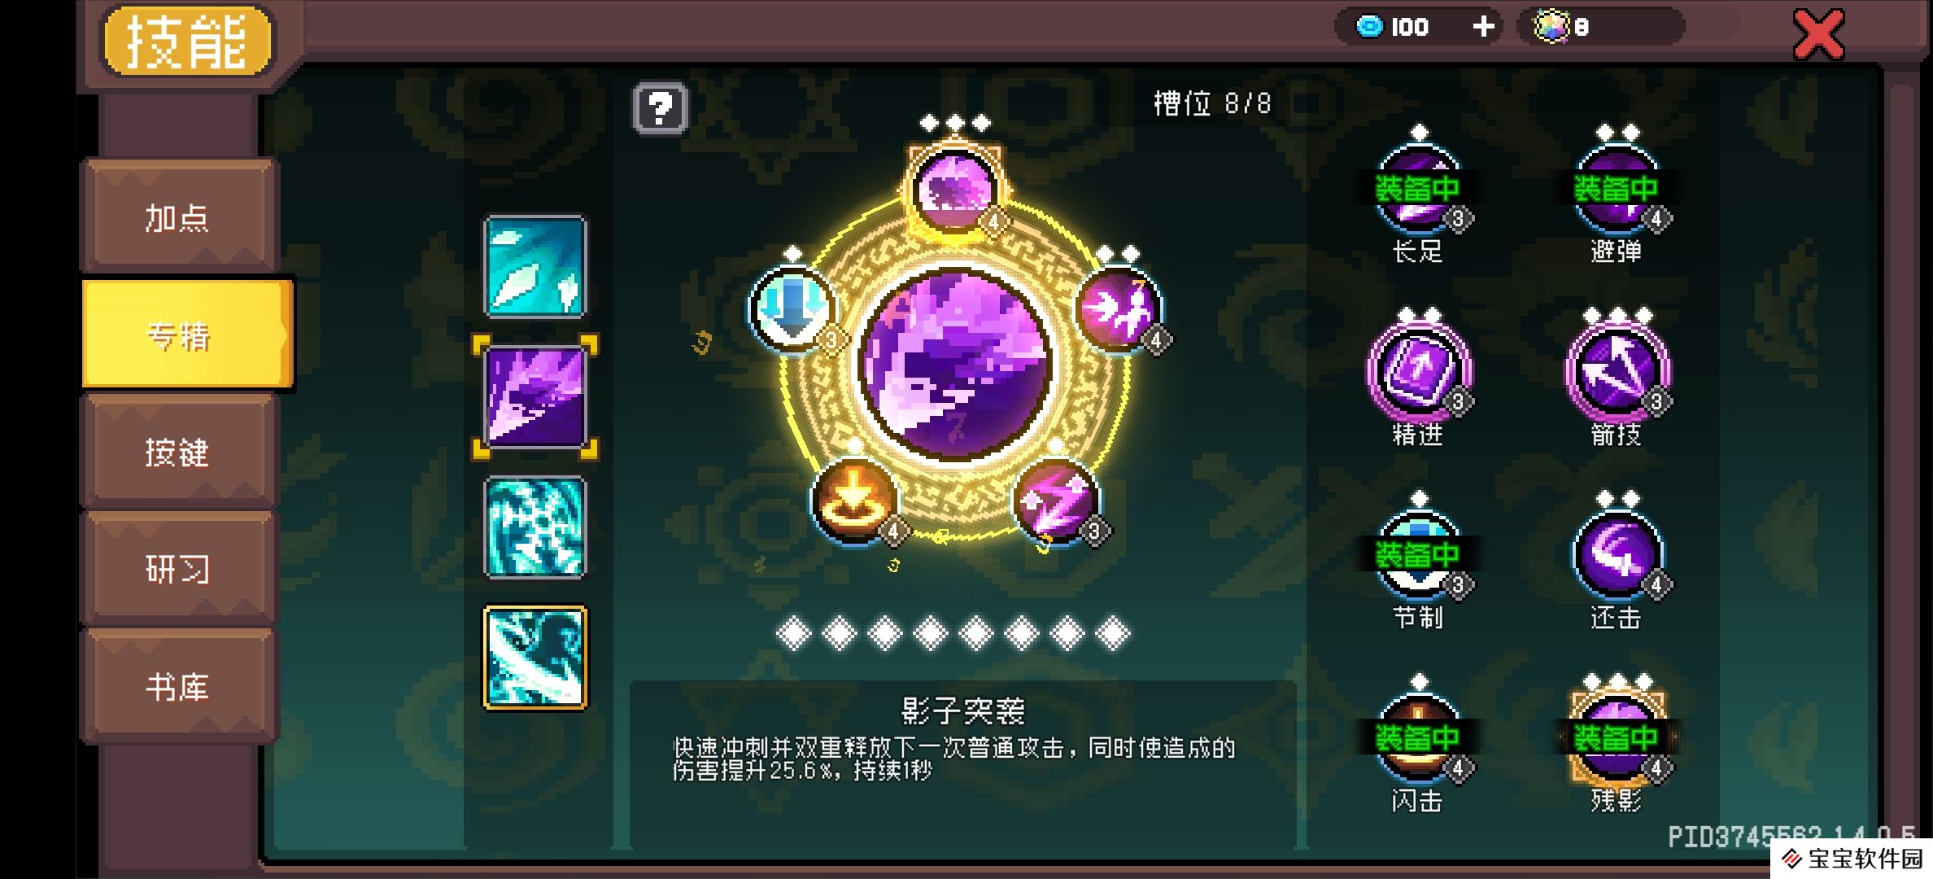
Task: Select the teal ice shards skill thumbnail
Action: [x=535, y=266]
